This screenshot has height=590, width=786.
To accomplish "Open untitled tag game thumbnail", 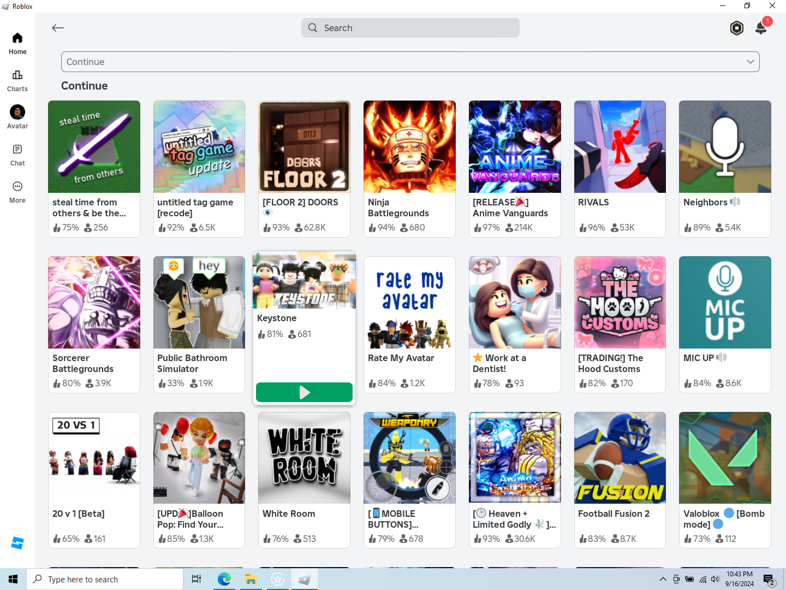I will 199,146.
